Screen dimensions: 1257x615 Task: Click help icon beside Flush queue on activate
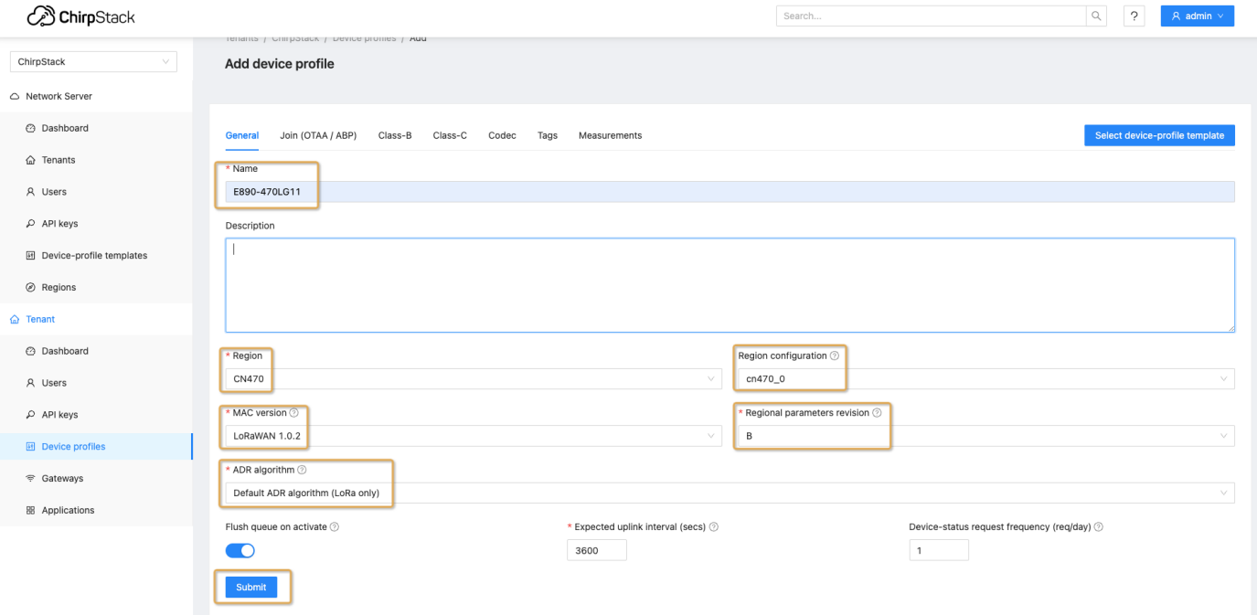tap(335, 527)
